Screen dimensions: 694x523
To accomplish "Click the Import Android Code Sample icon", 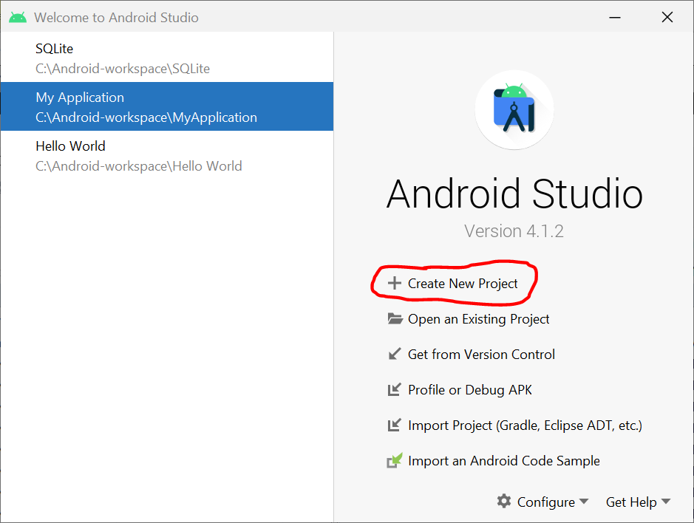I will pos(395,461).
